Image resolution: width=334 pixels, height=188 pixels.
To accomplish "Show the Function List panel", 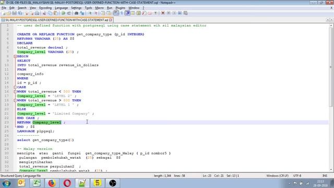I will point(144,13).
